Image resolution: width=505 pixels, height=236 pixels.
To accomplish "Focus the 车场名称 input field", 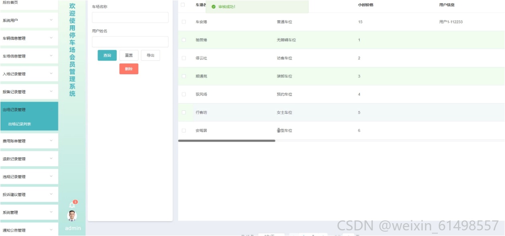I will coord(130,18).
